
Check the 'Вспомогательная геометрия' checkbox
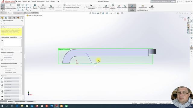4,69
